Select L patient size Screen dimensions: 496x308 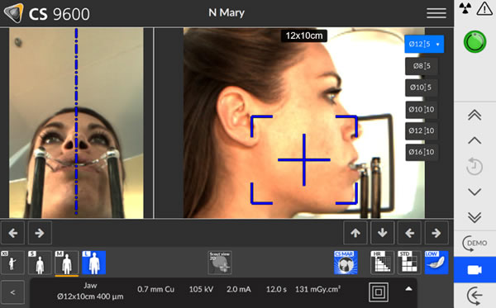pyautogui.click(x=94, y=263)
